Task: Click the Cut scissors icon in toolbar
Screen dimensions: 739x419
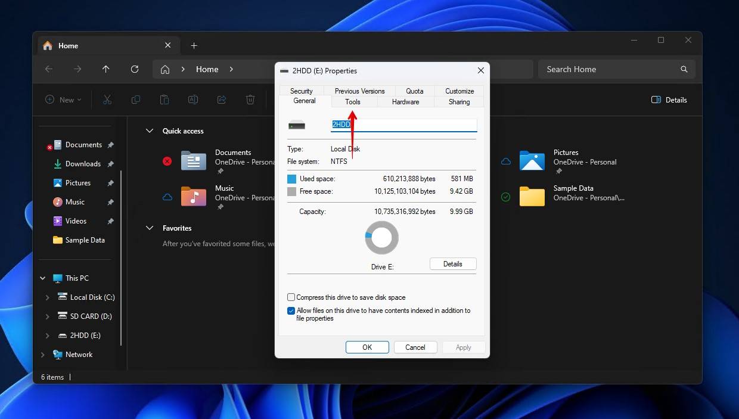Action: click(x=107, y=100)
